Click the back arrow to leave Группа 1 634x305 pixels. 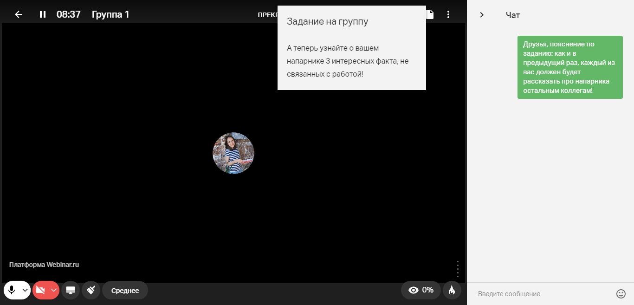[19, 14]
